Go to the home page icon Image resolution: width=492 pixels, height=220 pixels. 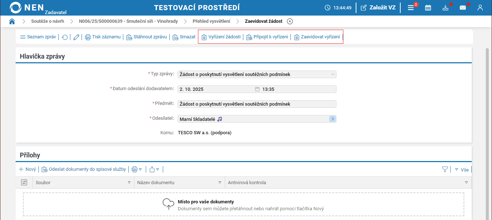[12, 21]
